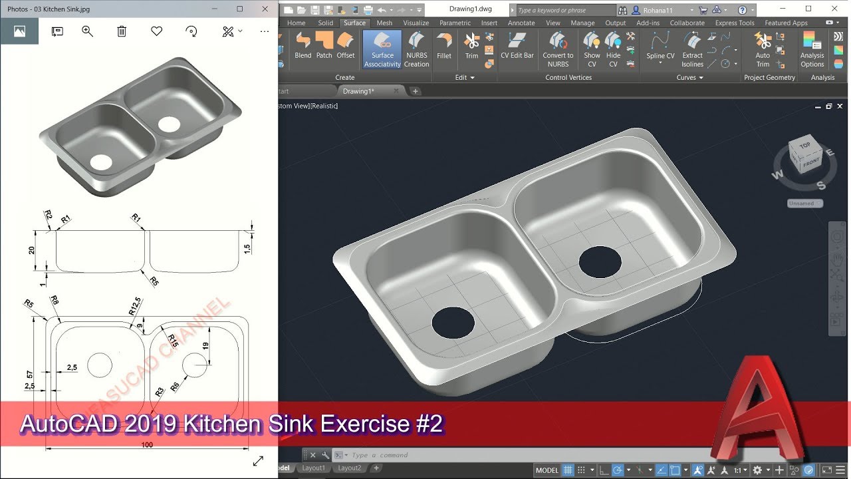This screenshot has height=479, width=851.
Task: Click the Plot printer icon
Action: pyautogui.click(x=368, y=10)
